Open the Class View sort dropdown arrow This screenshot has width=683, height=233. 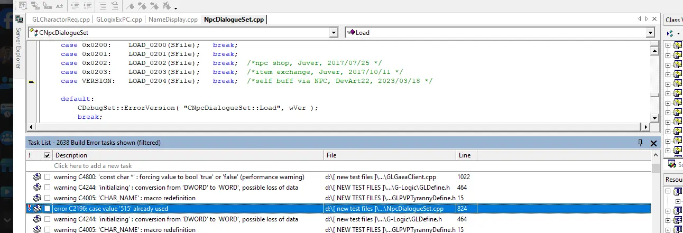point(678,33)
